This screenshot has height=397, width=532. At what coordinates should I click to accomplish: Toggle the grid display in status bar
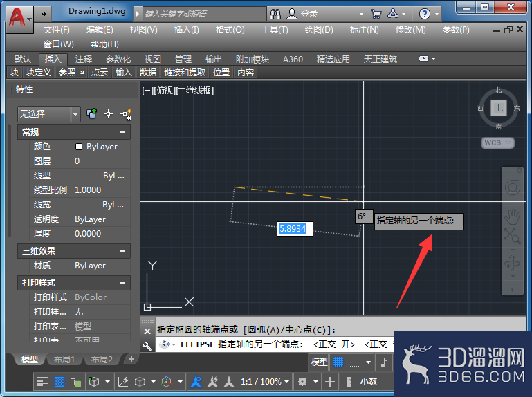point(338,362)
